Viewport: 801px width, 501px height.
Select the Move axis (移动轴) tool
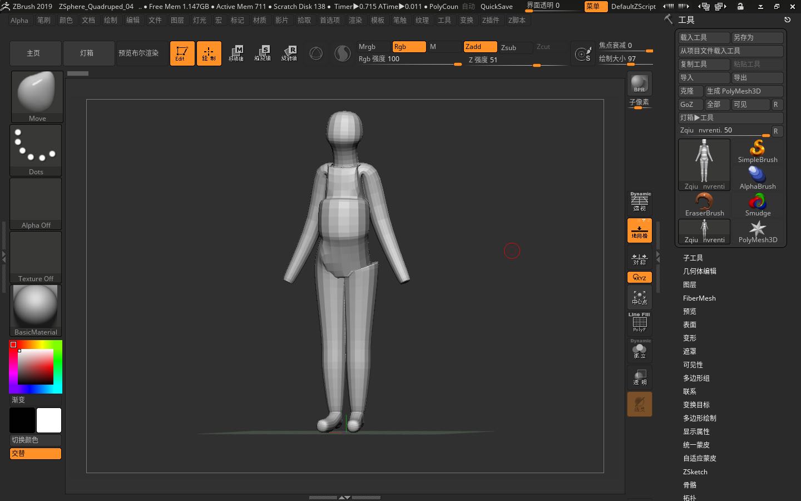tap(236, 53)
